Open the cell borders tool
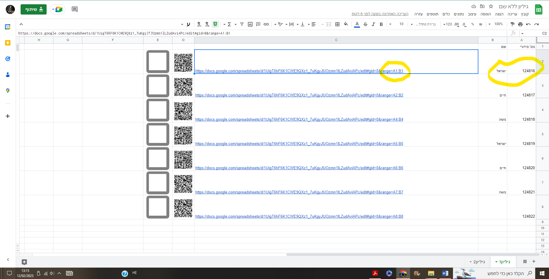Image resolution: width=549 pixels, height=279 pixels. (x=337, y=24)
